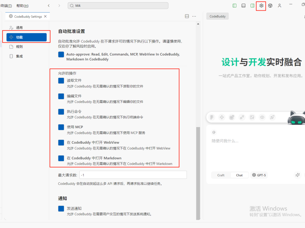Select the 集成 settings category
Image resolution: width=305 pixels, height=228 pixels.
[27, 56]
